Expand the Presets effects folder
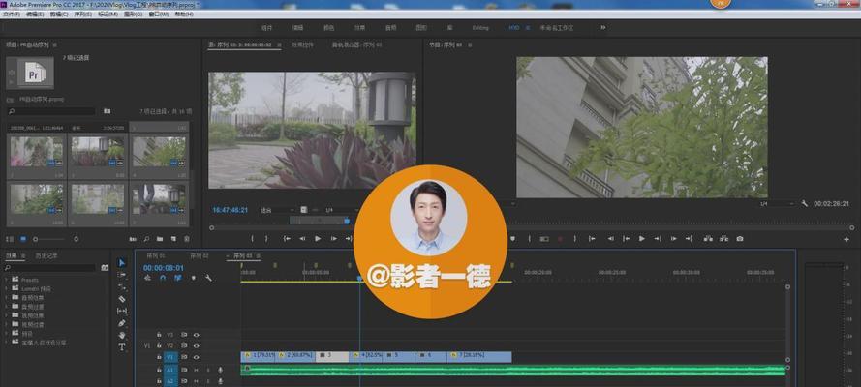This screenshot has height=387, width=861. click(x=7, y=279)
